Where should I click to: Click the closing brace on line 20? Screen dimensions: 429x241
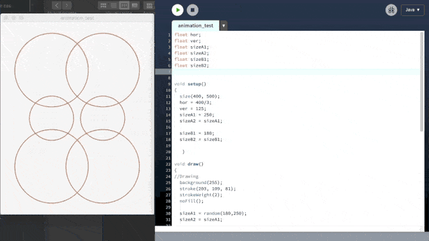coord(183,152)
